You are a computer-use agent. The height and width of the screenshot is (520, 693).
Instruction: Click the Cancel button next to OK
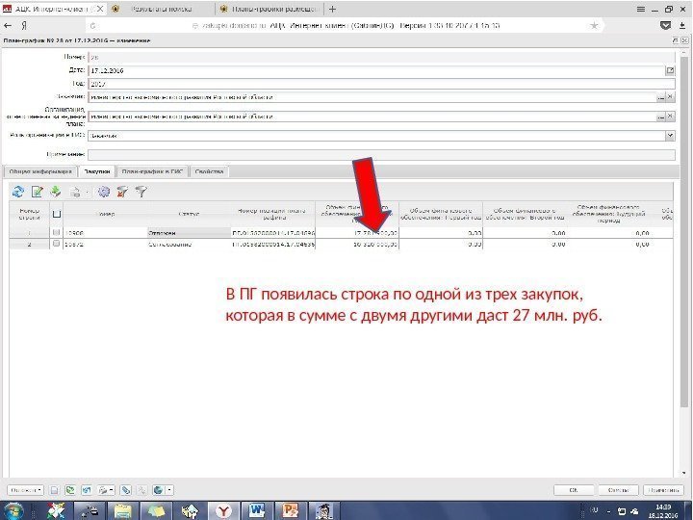618,490
